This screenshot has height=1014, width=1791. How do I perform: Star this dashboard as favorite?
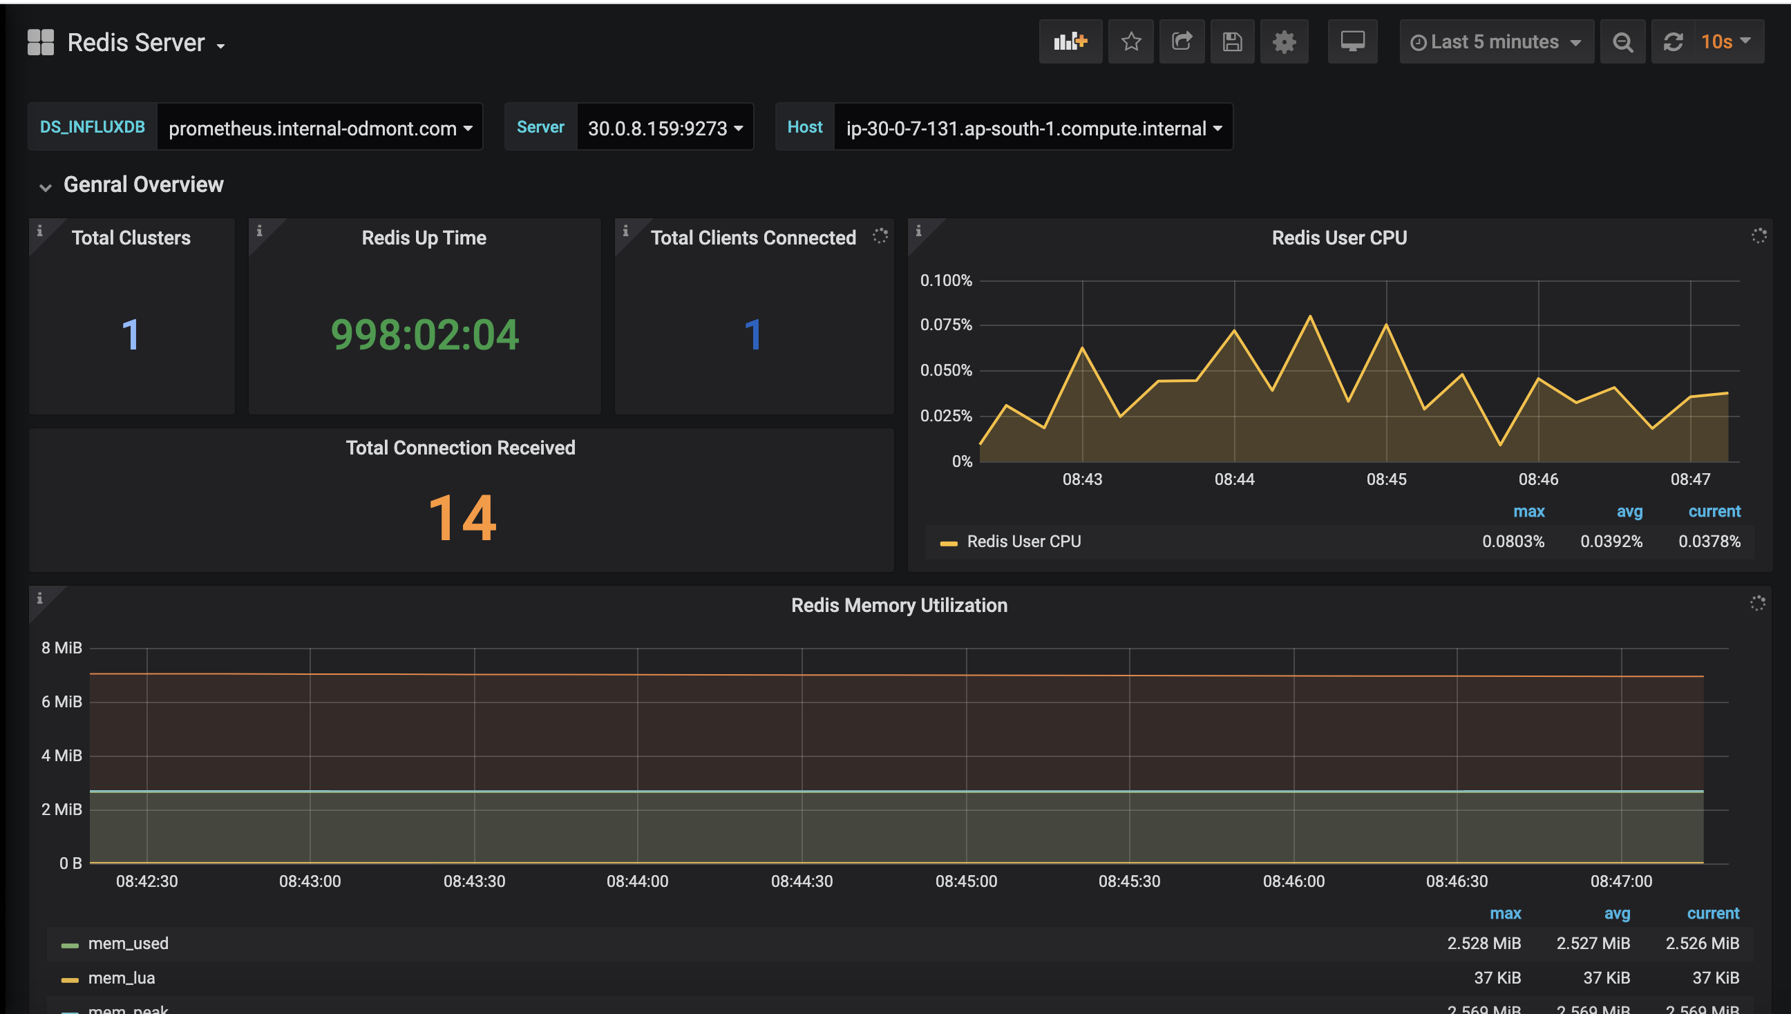click(1130, 41)
